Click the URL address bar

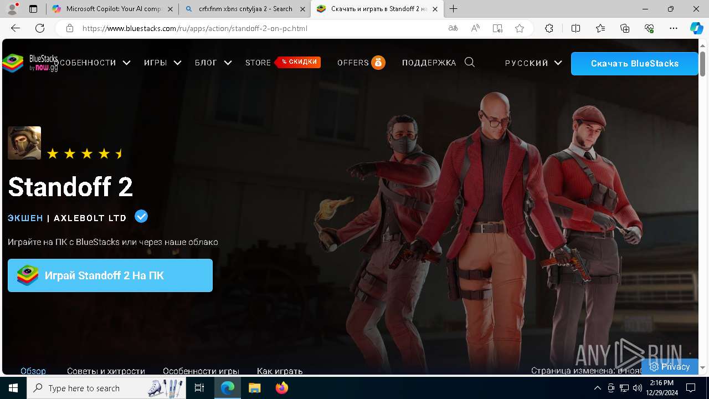(x=260, y=28)
